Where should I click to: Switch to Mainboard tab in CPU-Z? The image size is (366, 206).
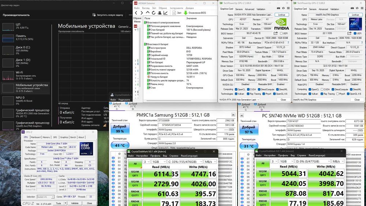(x=36, y=137)
